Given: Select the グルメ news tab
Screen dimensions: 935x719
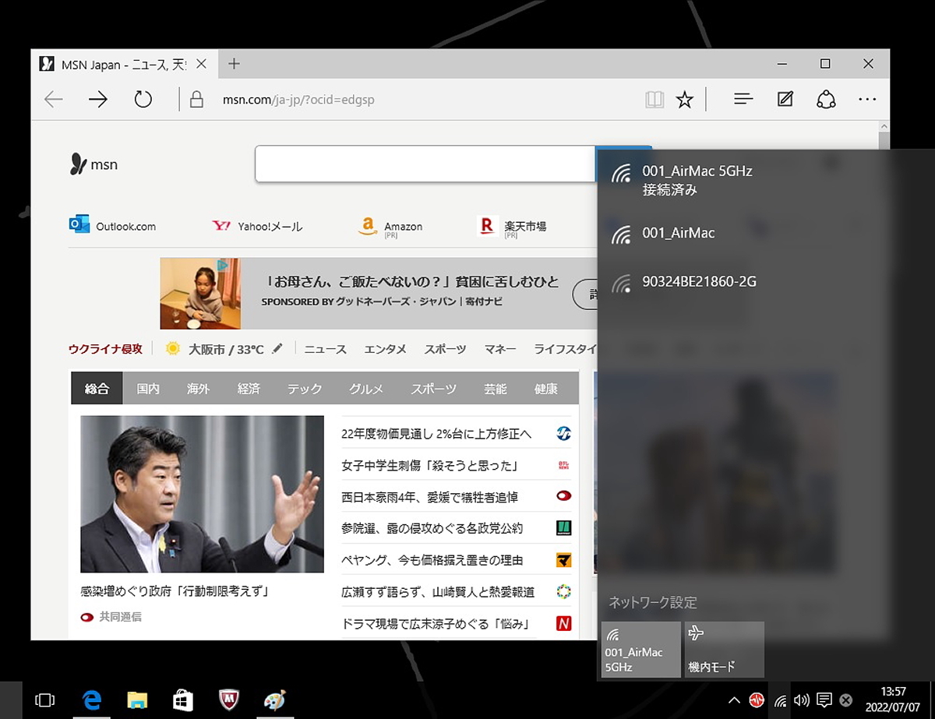Looking at the screenshot, I should point(366,388).
